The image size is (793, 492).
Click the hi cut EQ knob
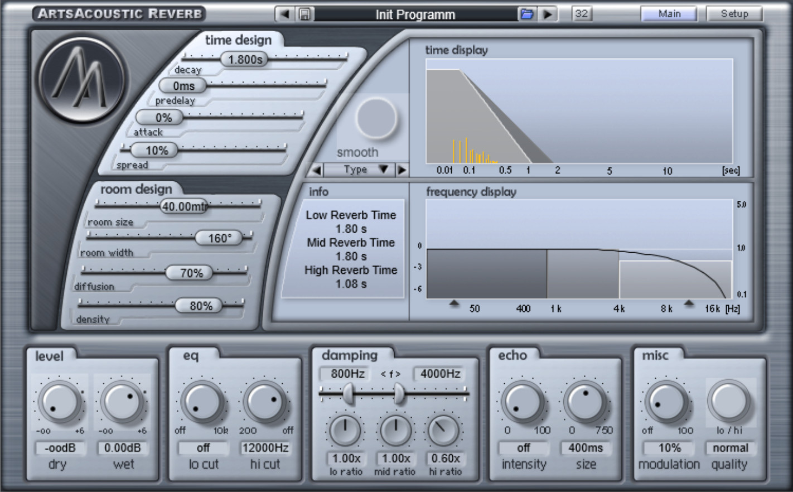coord(265,402)
